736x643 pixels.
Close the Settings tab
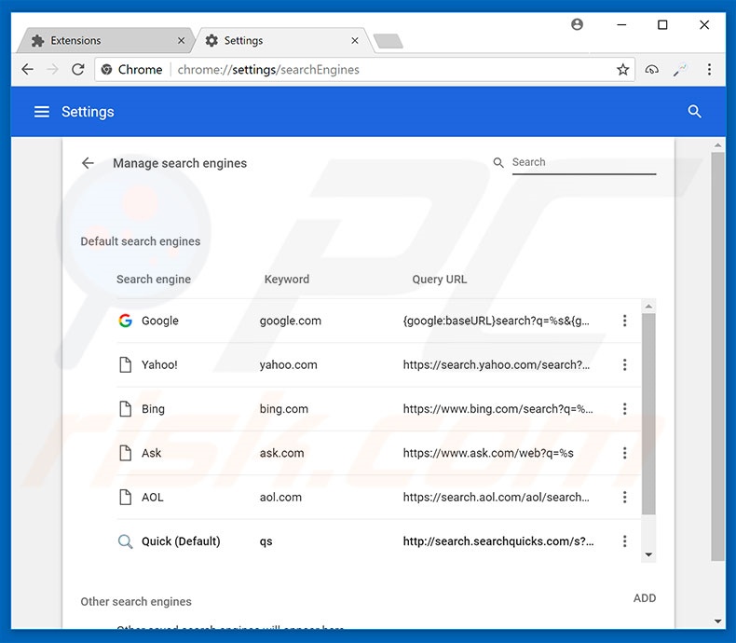(355, 41)
